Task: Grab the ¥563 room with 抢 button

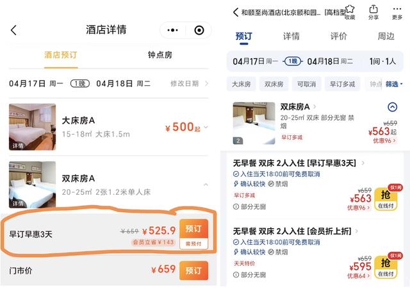Action: (x=386, y=199)
